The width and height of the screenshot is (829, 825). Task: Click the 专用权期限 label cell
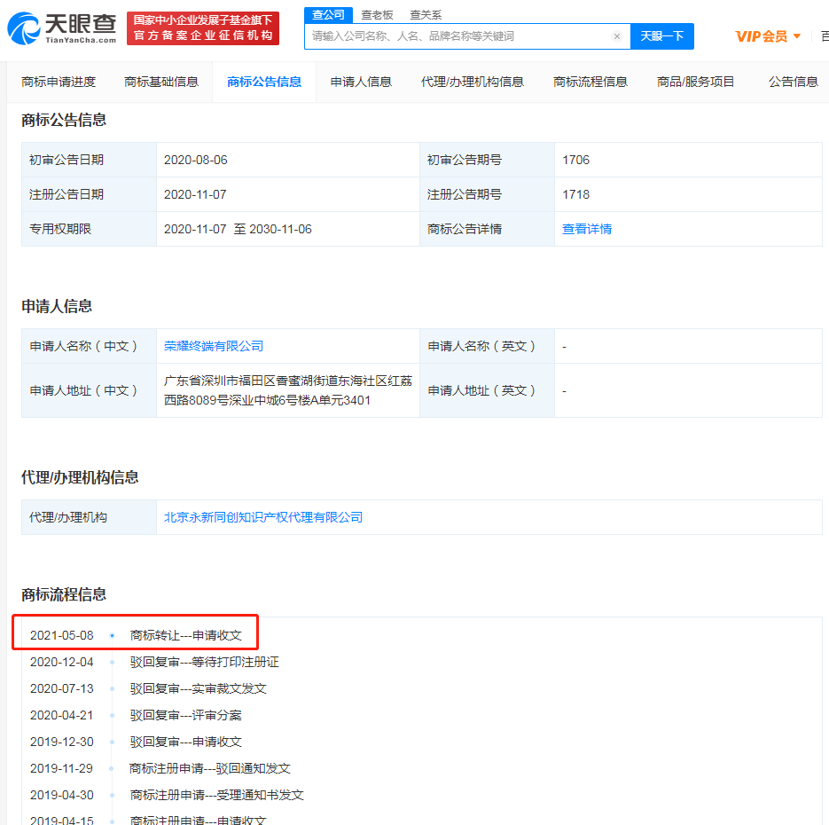[89, 229]
